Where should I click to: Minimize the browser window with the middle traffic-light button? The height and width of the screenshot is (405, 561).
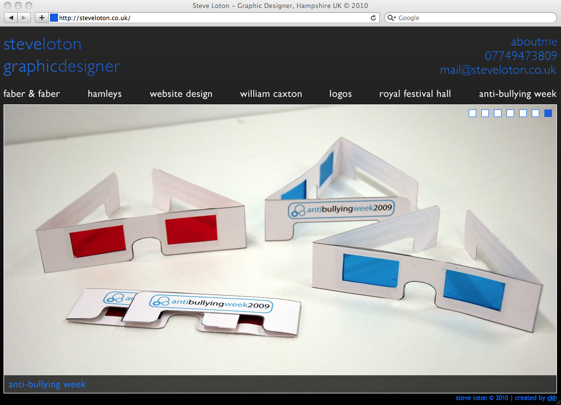coord(18,6)
